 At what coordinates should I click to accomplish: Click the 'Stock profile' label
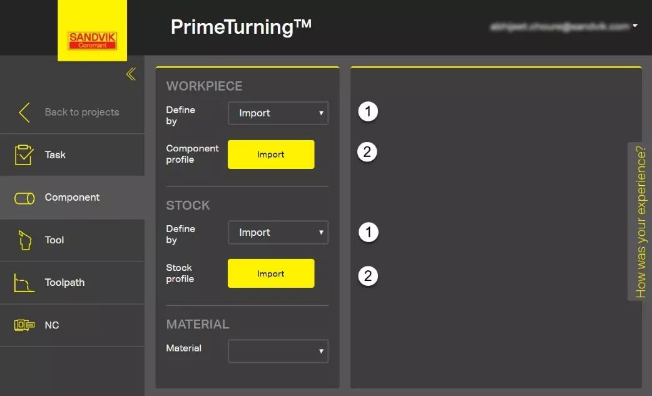pos(180,273)
